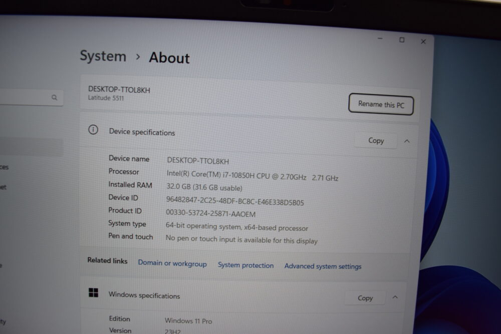Click the device name value DESKTOP-TTOL8KH in specifications
This screenshot has height=334, width=501.
pyautogui.click(x=198, y=161)
